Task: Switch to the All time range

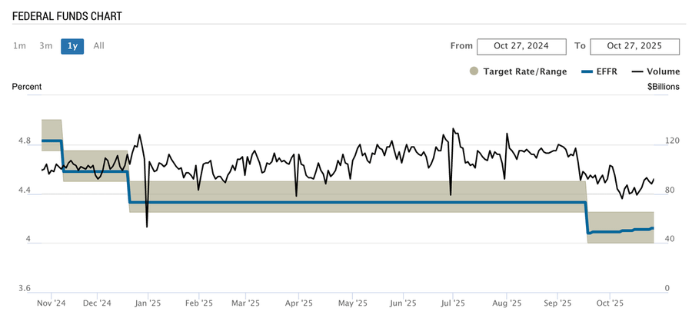Action: coord(98,46)
